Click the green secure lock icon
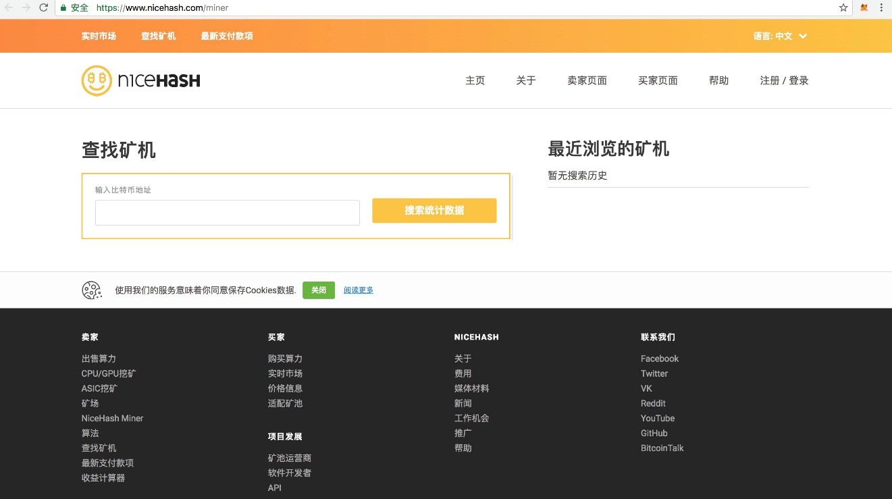892x499 pixels. click(x=63, y=8)
